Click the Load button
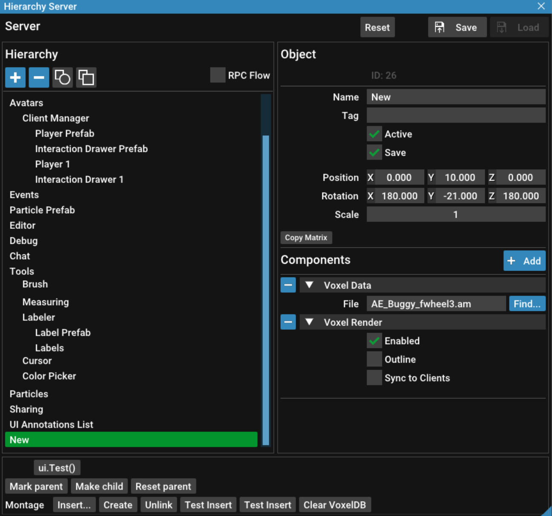The height and width of the screenshot is (516, 552). point(519,27)
